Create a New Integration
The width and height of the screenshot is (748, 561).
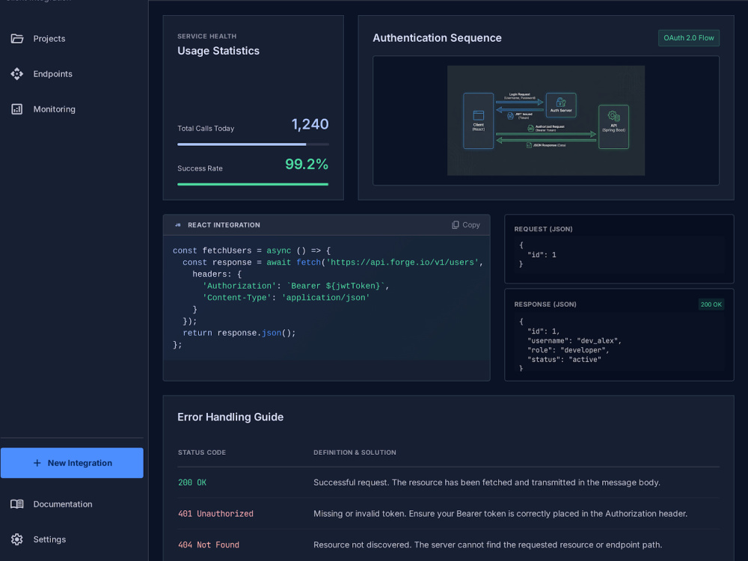click(72, 463)
